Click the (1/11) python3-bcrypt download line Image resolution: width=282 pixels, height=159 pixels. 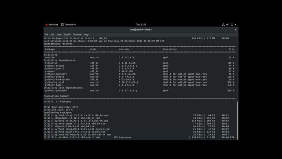click(136, 115)
